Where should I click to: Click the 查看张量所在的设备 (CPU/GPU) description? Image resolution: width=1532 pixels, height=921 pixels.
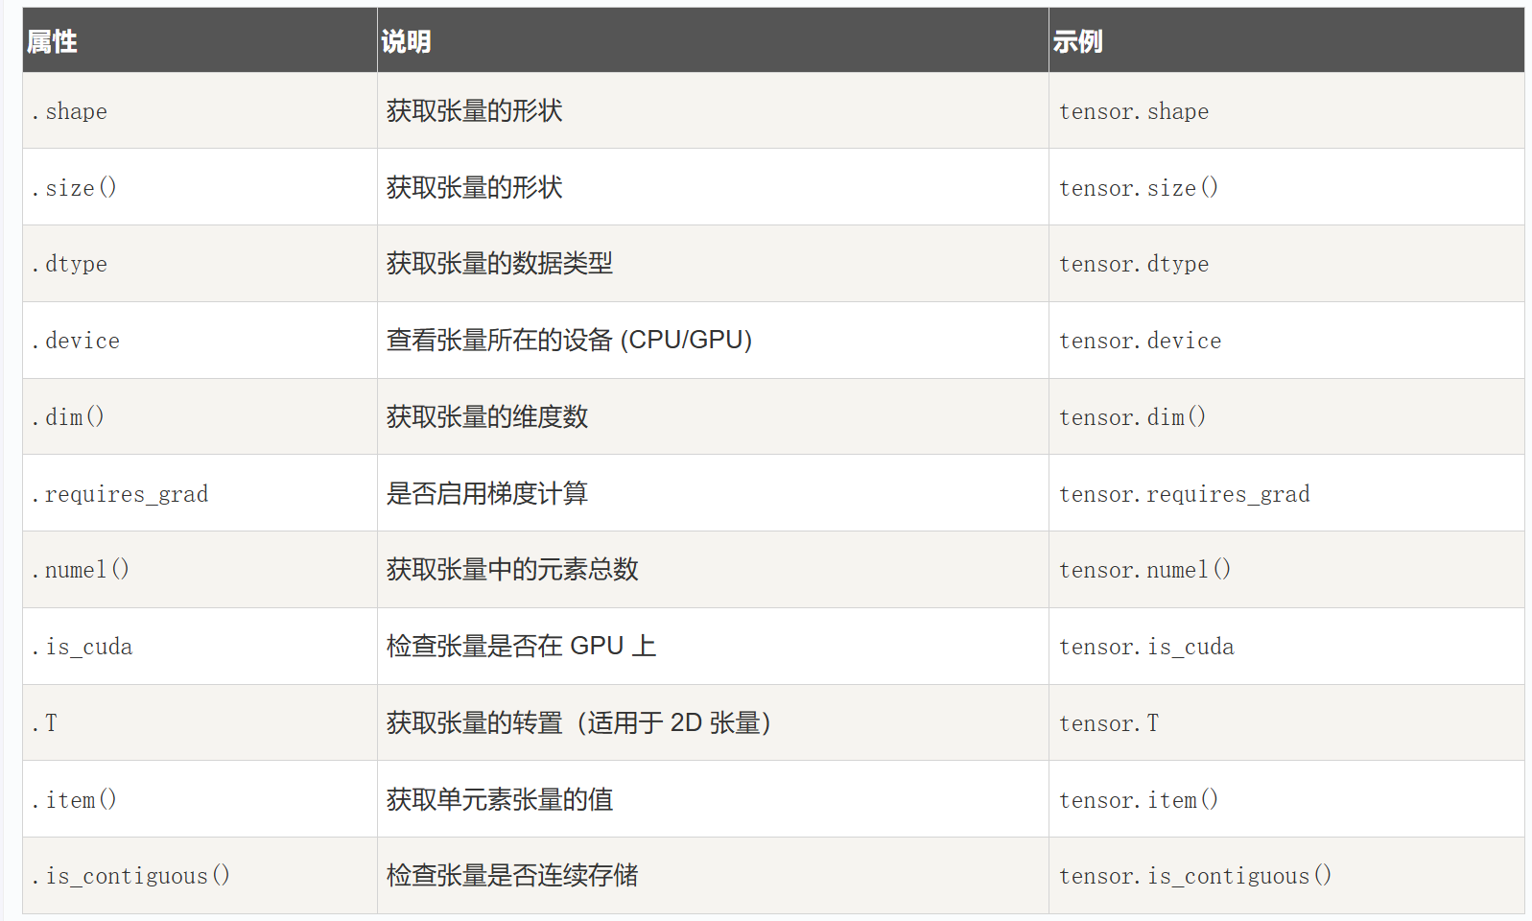pos(569,341)
